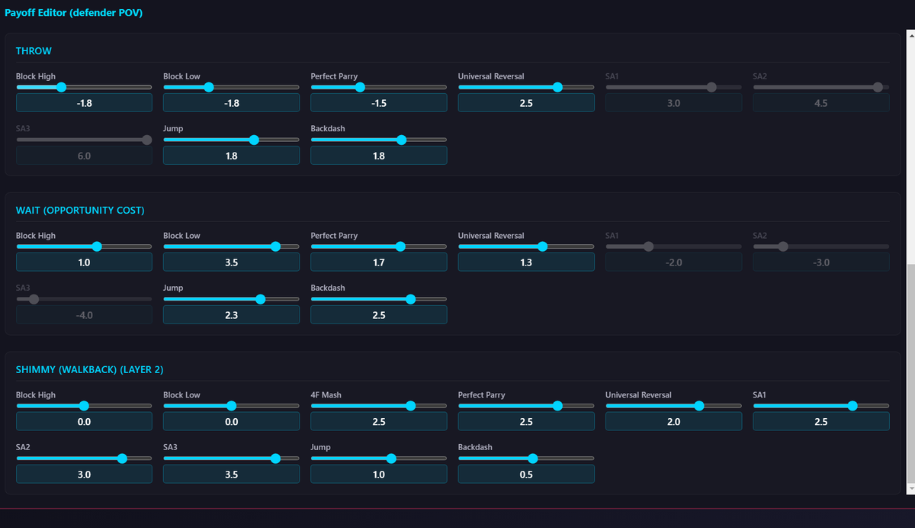915x528 pixels.
Task: Focus Throw Perfect Parry value field -1.5
Action: click(x=379, y=103)
